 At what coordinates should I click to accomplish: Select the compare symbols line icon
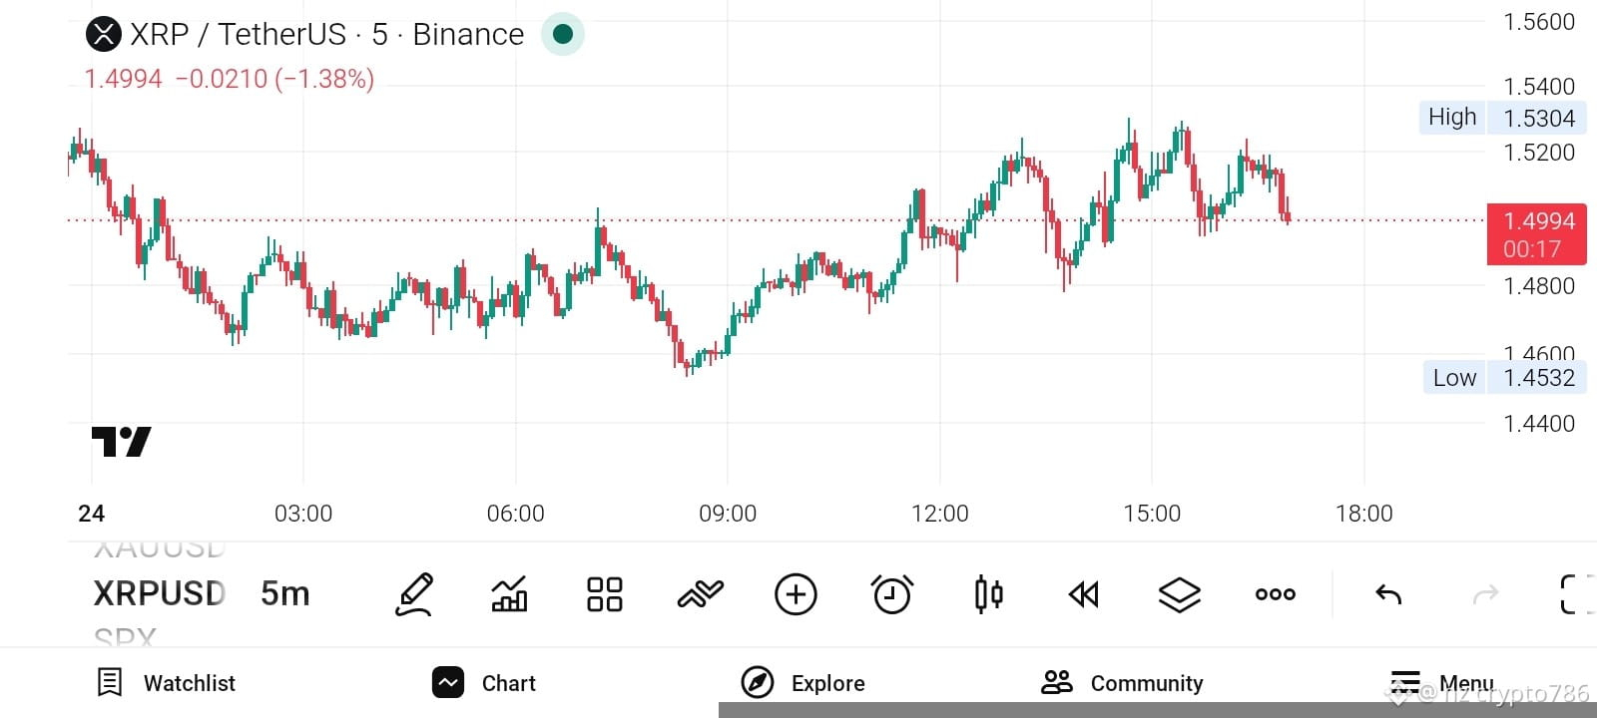pyautogui.click(x=700, y=594)
